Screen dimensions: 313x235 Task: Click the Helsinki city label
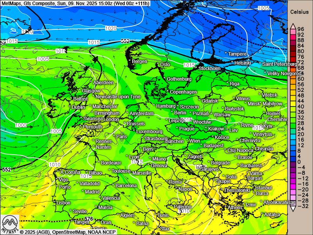(x=243, y=63)
